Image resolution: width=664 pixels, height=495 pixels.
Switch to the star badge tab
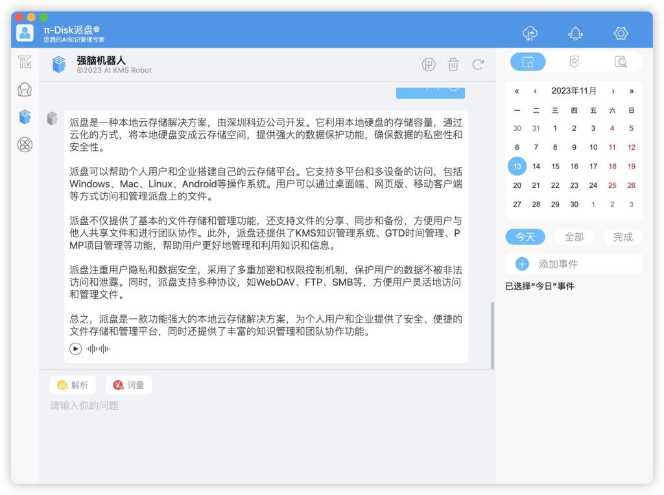575,62
